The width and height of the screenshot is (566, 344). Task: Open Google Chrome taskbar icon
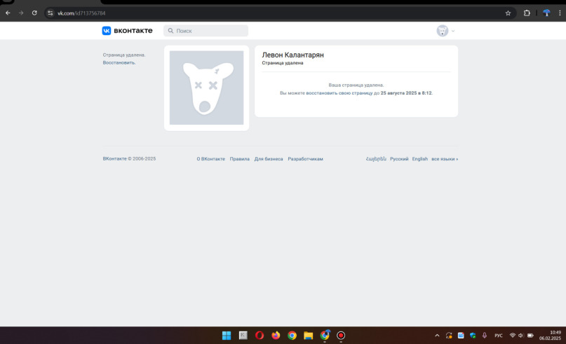(292, 336)
